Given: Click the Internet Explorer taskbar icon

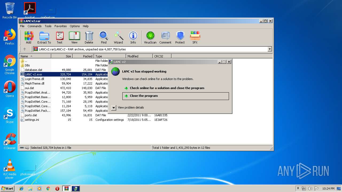Looking at the screenshot, I should (x=21, y=189).
